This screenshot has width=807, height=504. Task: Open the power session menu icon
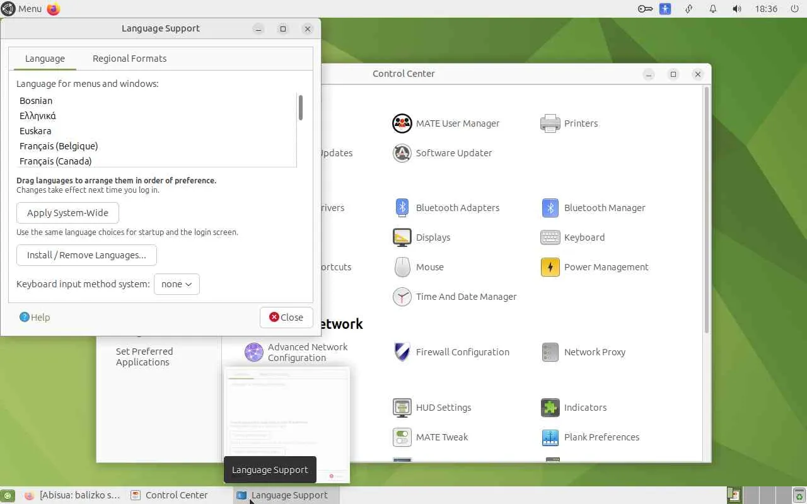click(x=794, y=9)
